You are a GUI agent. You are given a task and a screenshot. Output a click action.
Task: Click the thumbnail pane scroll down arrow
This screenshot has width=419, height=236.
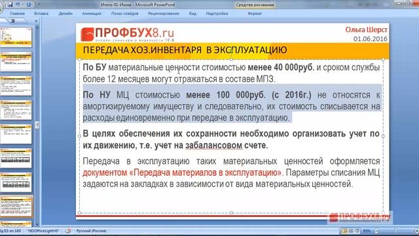(x=37, y=224)
